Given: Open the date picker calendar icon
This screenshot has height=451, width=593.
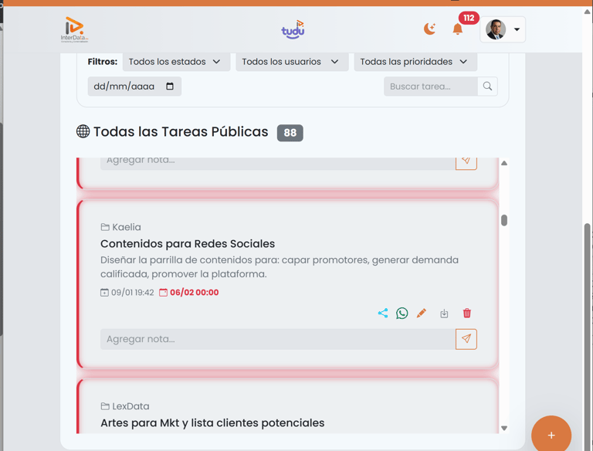Looking at the screenshot, I should 170,86.
